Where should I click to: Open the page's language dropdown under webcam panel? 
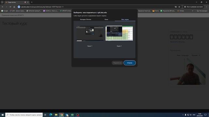(x=196, y=55)
